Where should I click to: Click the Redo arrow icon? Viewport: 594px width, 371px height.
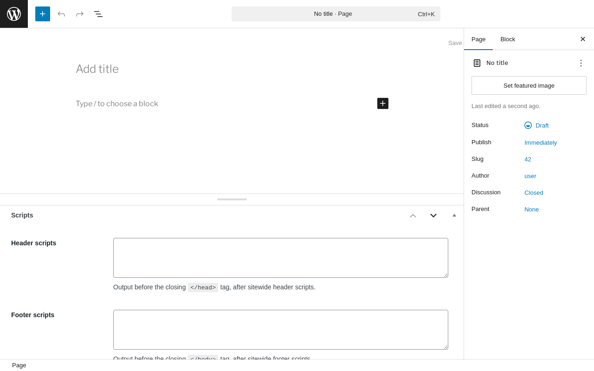[80, 14]
